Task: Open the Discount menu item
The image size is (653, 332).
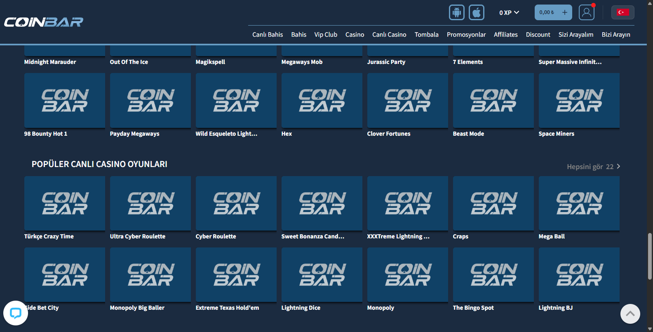Action: (x=538, y=35)
